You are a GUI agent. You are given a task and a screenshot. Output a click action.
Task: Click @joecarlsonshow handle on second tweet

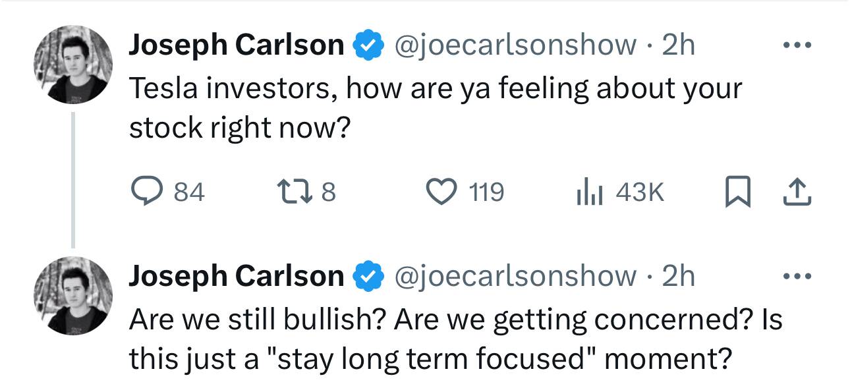516,276
